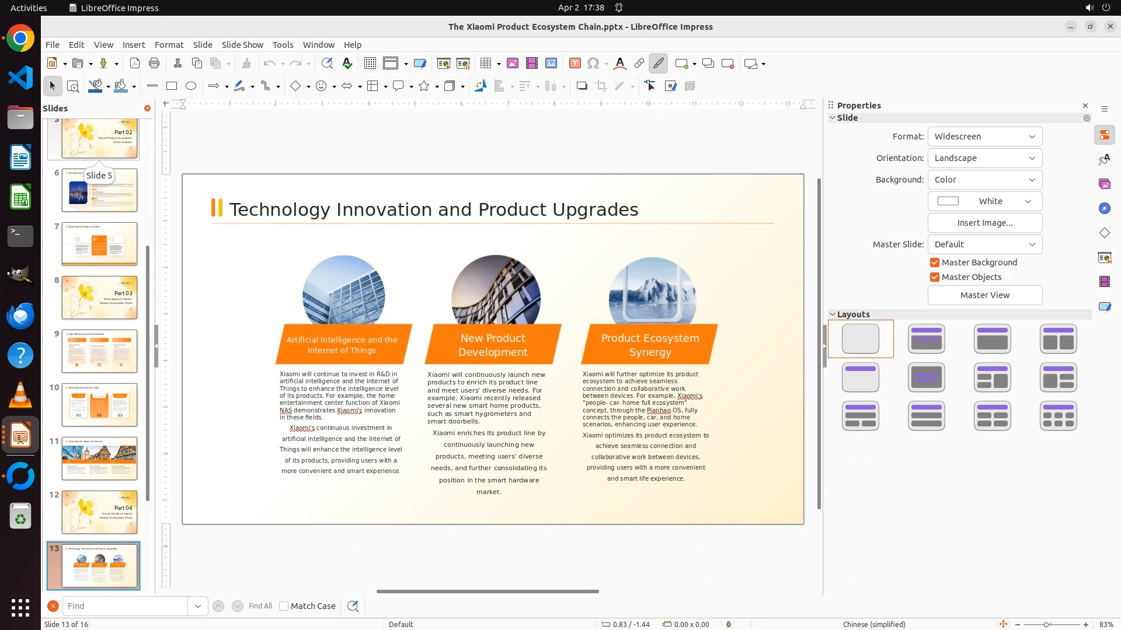Open the sidebar Gallery panel icon
Viewport: 1121px width, 630px height.
pos(1104,184)
